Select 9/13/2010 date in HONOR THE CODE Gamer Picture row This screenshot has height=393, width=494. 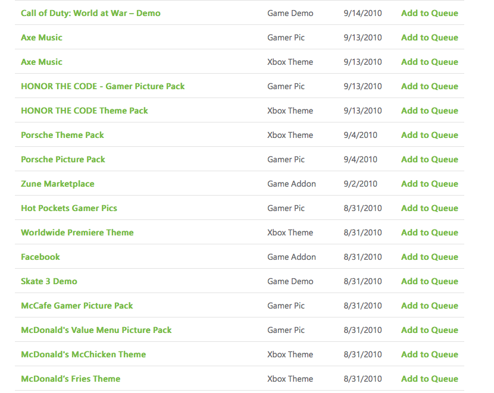(362, 86)
